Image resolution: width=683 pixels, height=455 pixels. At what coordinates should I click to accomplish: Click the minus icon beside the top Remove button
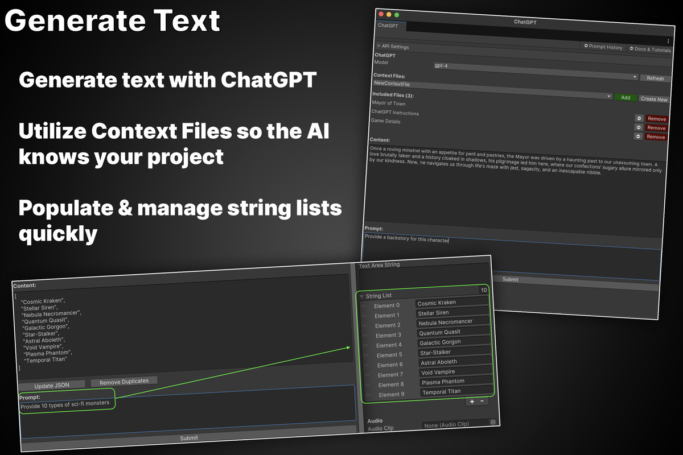tap(639, 118)
